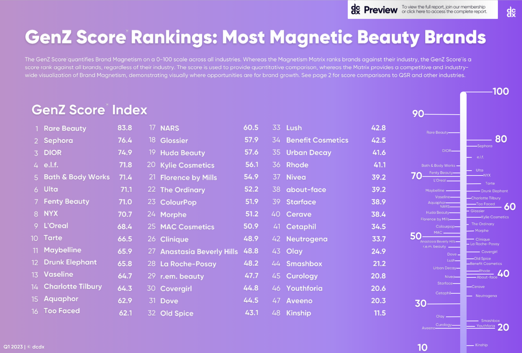Click the dcdx logo in the Preview banner
The image size is (522, 353).
(355, 9)
